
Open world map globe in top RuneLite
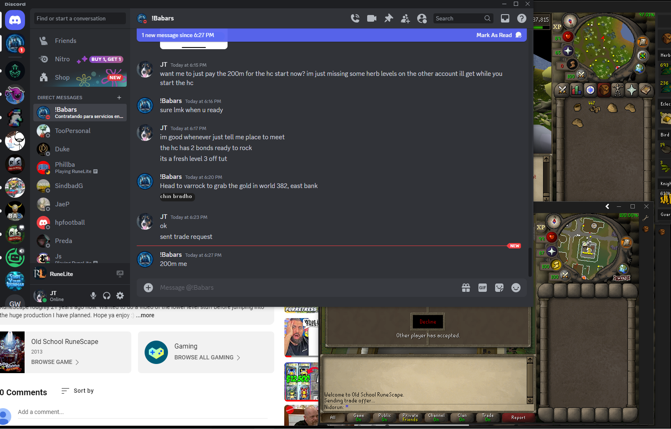[x=639, y=68]
